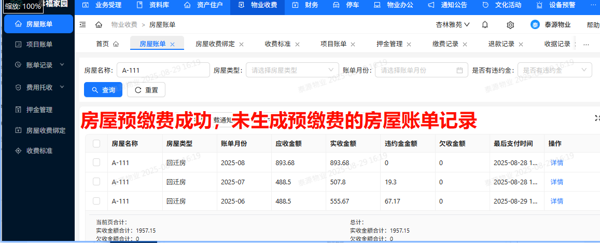Open 详情 for the 2025-08 bill
The image size is (600, 243).
coord(557,163)
